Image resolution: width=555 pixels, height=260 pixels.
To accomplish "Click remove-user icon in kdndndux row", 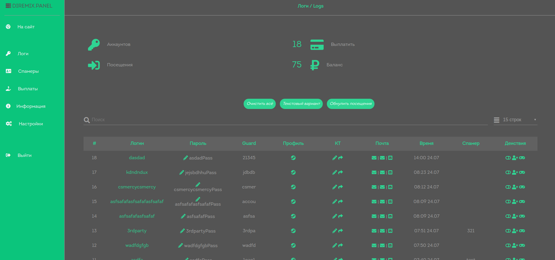I will tap(515, 172).
